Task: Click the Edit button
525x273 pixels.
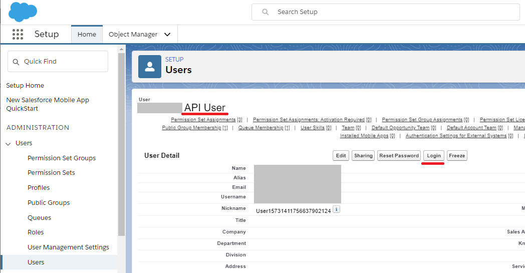Action: pos(341,155)
